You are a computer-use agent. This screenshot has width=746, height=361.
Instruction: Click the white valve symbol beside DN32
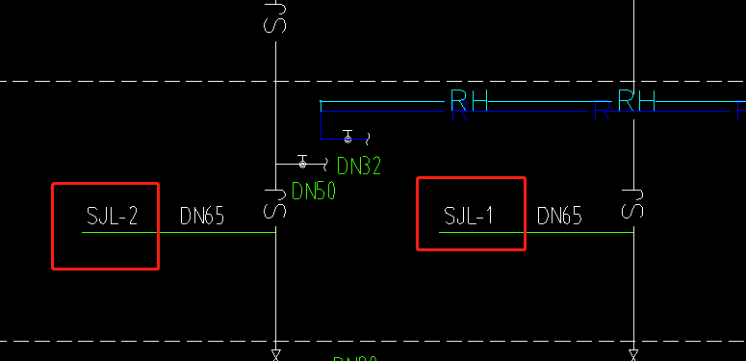pos(302,162)
